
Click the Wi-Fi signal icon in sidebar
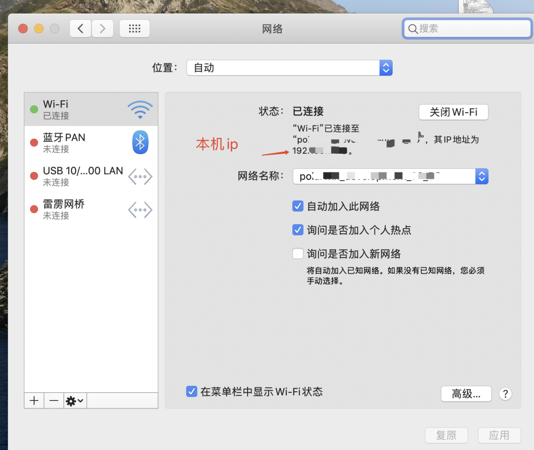pos(140,109)
